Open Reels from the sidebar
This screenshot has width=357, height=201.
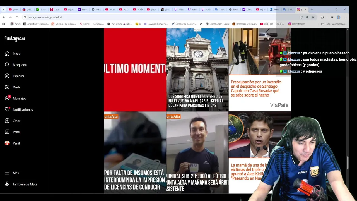[13, 87]
